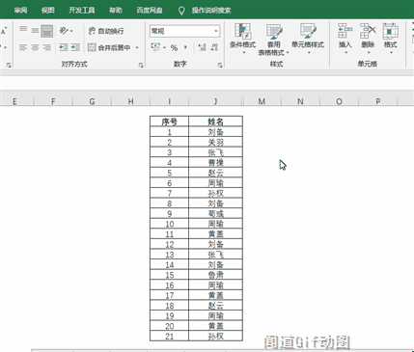Screen dimensions: 414x352
Task: Align text to the right
Action: [x=47, y=47]
